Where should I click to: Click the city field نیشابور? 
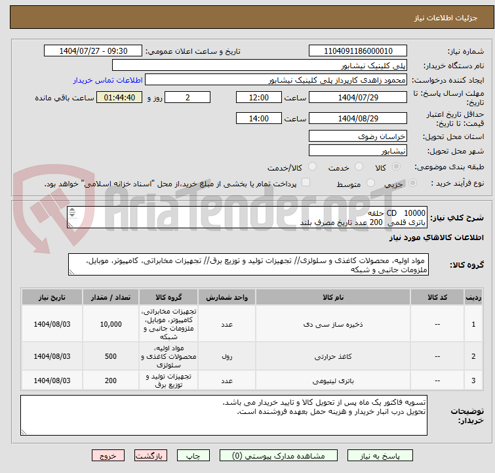358,151
